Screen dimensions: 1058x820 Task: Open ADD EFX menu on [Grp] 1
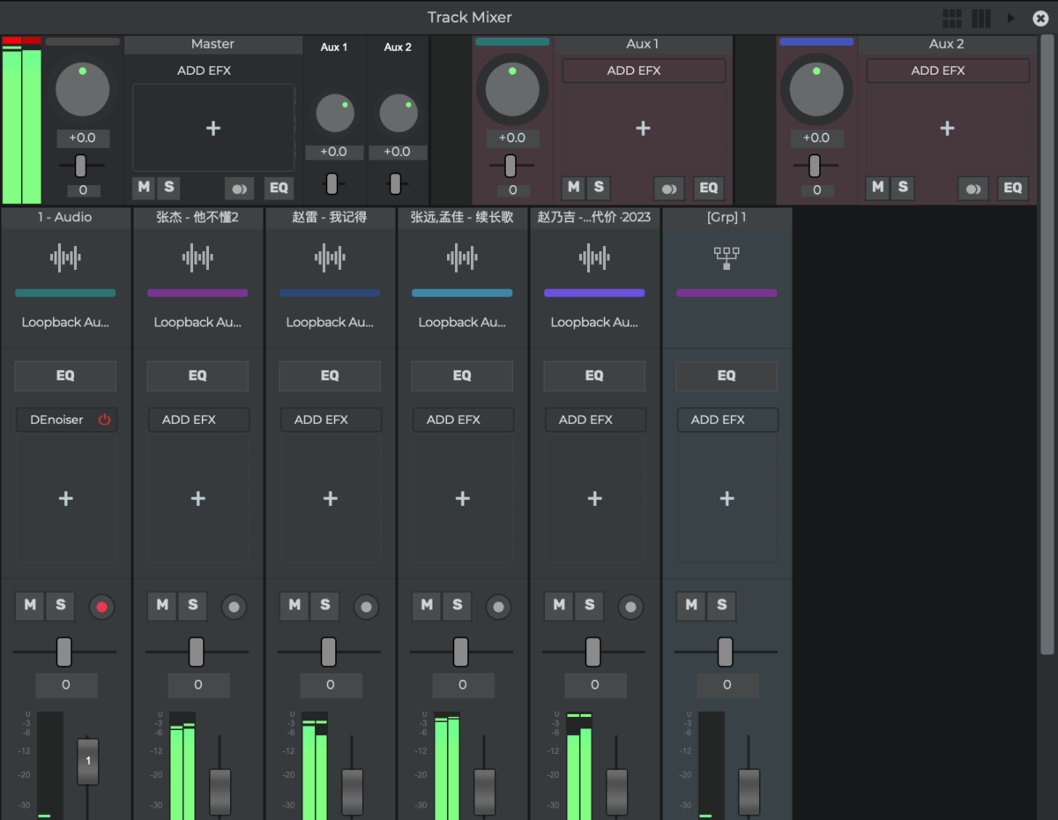click(727, 420)
